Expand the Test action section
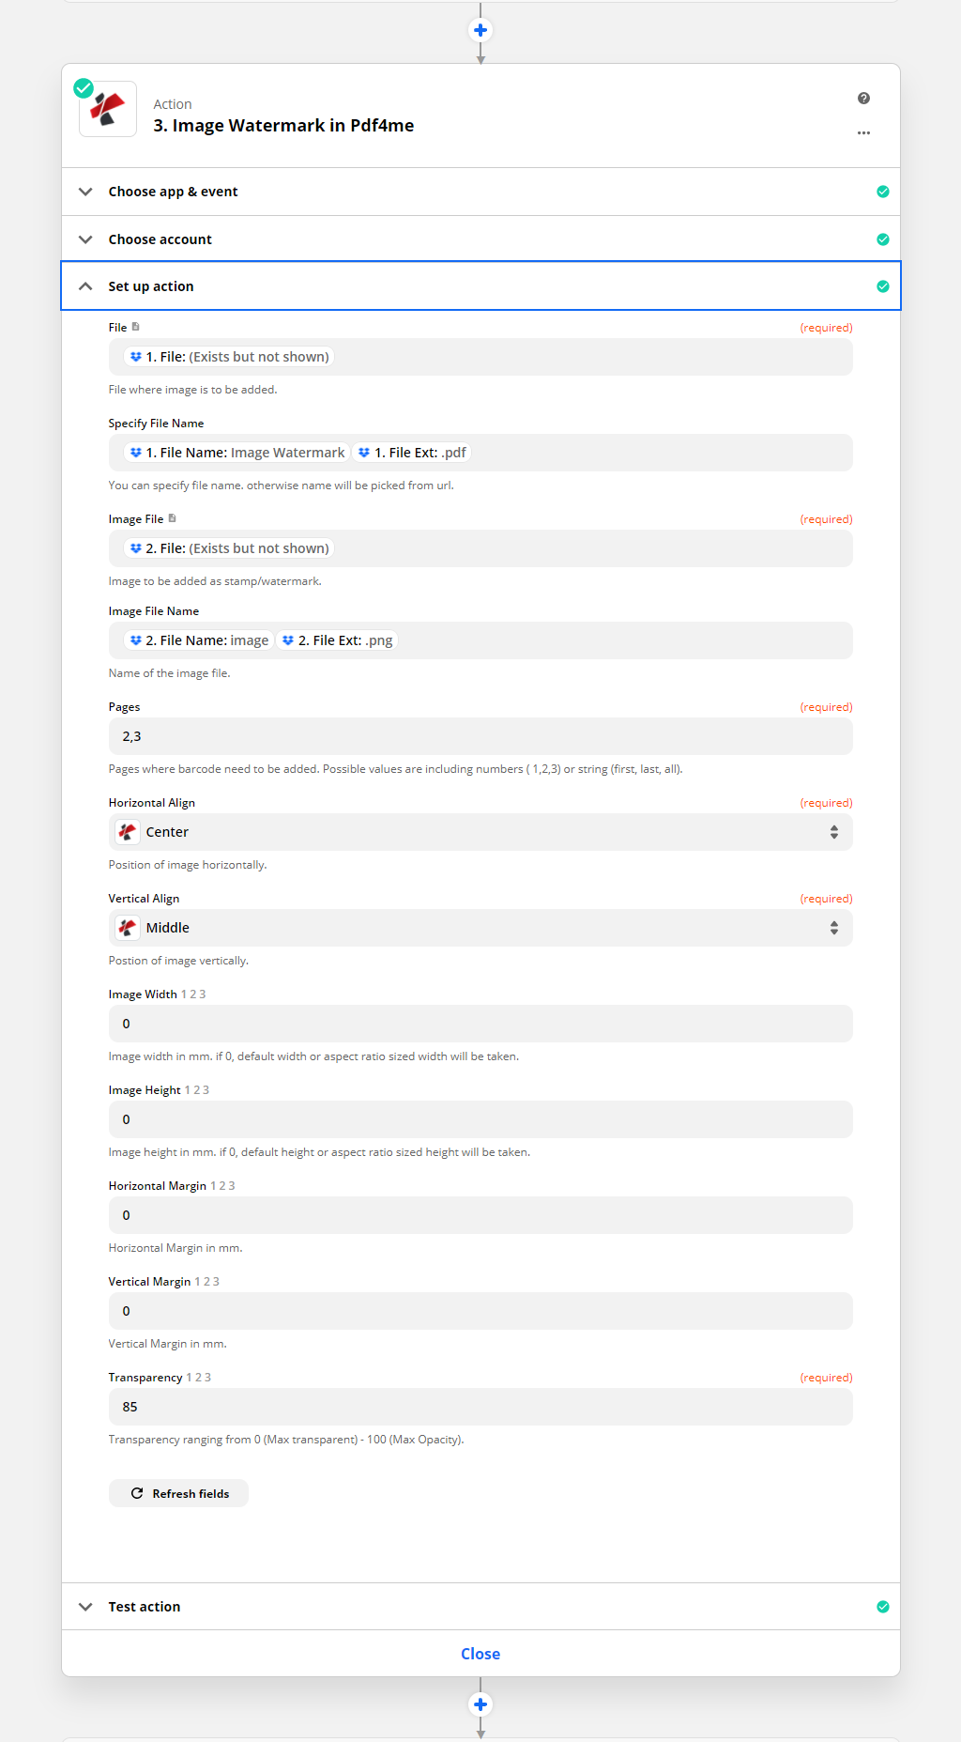 (x=144, y=1607)
